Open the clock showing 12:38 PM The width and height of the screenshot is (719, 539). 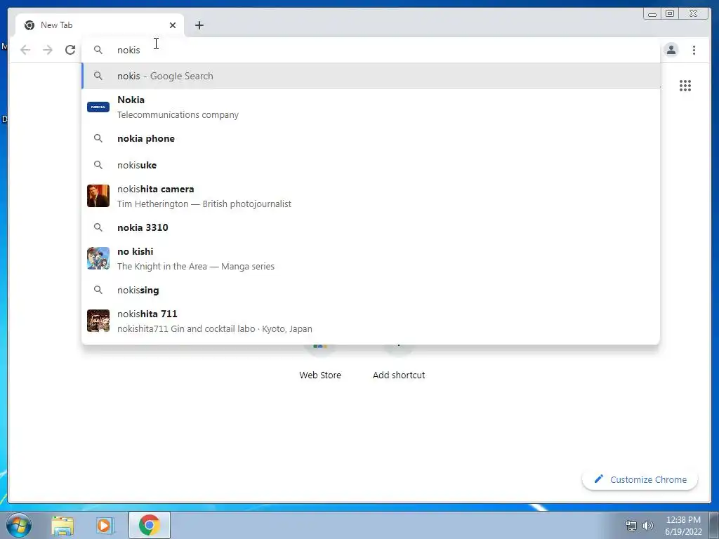[x=683, y=526]
